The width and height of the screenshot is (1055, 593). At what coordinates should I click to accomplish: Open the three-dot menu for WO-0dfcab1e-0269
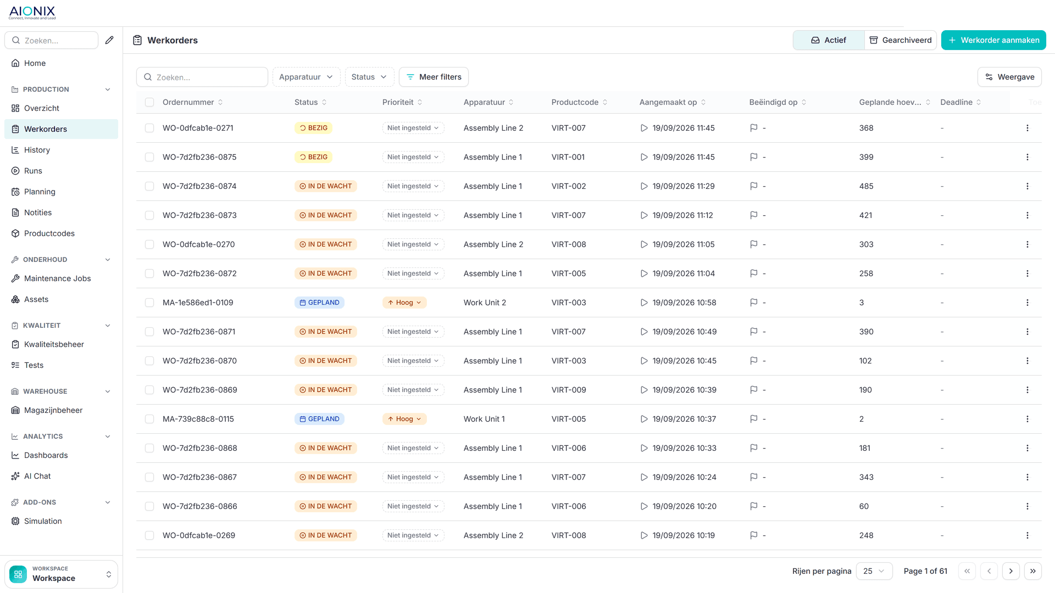[1027, 535]
